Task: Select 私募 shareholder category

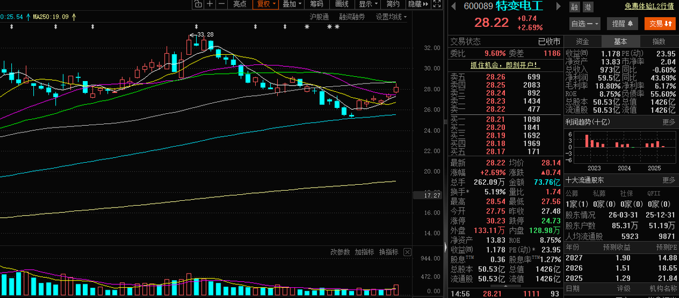Action: (x=599, y=193)
